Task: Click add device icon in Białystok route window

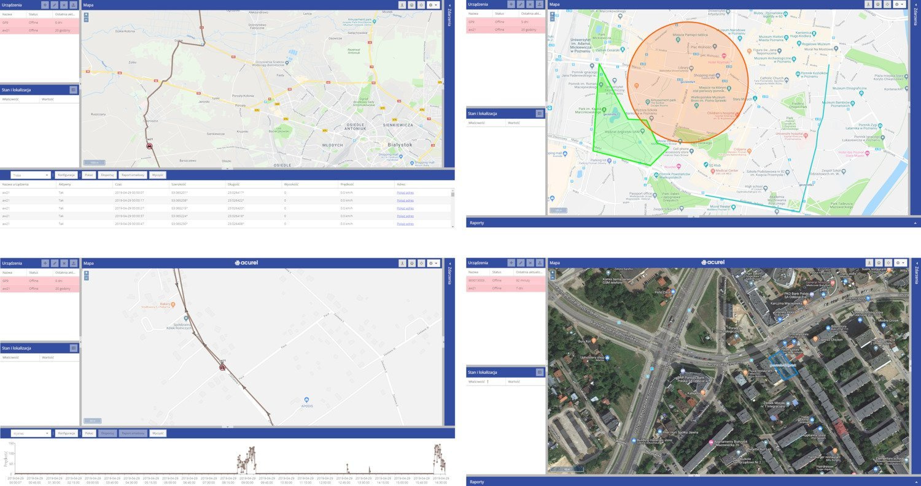Action: pyautogui.click(x=45, y=4)
